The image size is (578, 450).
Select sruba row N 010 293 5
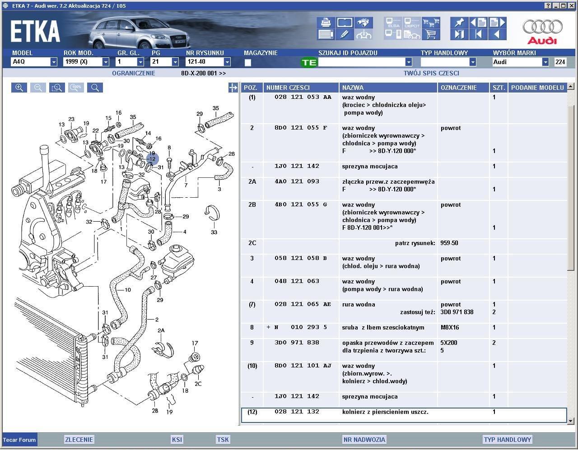tap(404, 327)
